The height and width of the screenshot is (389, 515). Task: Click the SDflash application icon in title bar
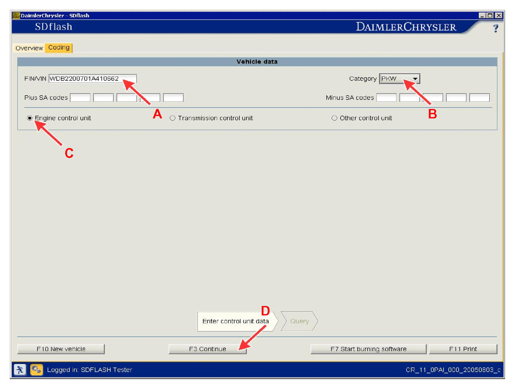pyautogui.click(x=16, y=15)
